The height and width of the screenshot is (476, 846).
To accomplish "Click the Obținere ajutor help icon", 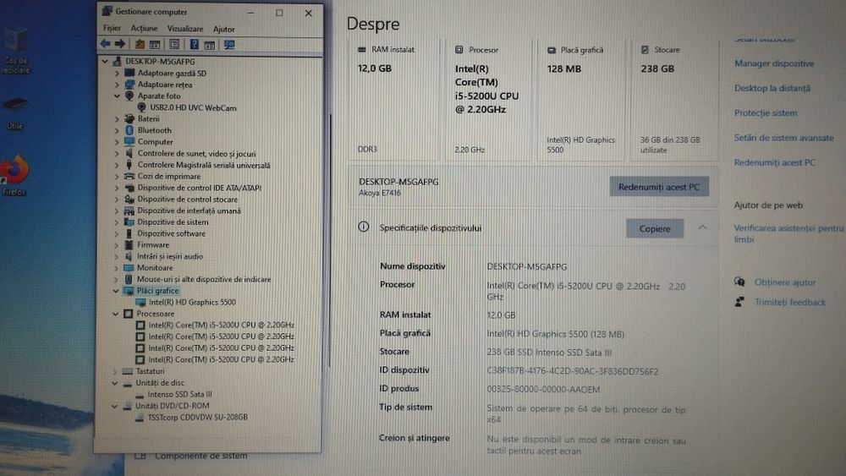I will pyautogui.click(x=739, y=282).
